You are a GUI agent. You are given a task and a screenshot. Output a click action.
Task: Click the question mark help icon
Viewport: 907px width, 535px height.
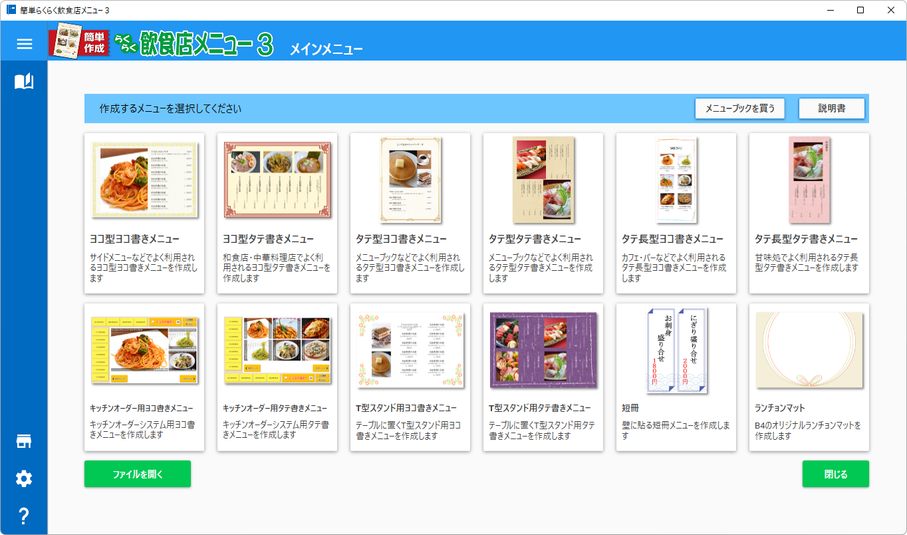[x=24, y=515]
